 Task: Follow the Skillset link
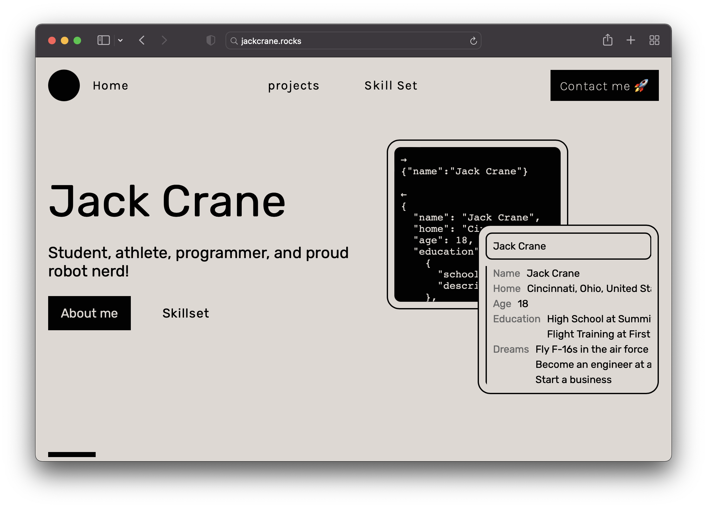point(186,313)
